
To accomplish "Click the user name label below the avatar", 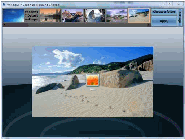I will (93, 89).
